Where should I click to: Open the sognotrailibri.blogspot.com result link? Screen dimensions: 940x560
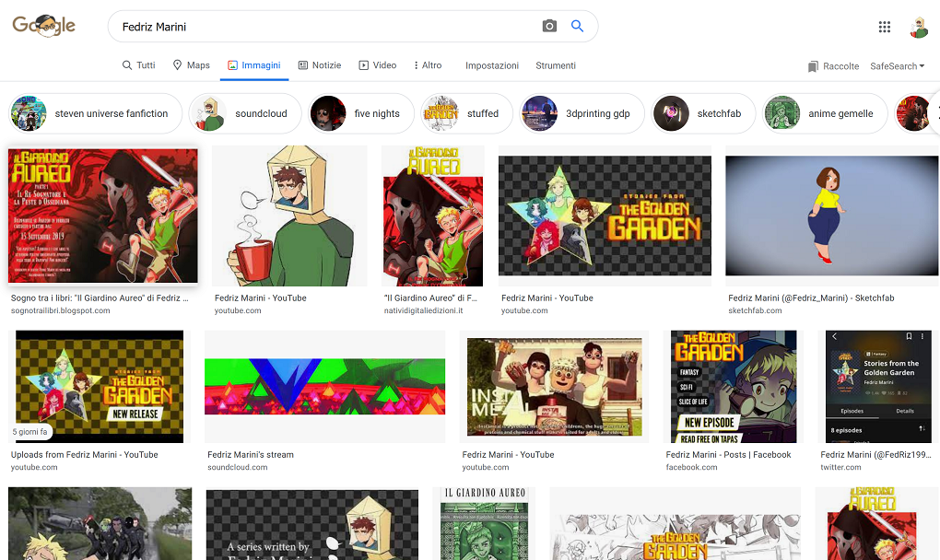click(60, 311)
